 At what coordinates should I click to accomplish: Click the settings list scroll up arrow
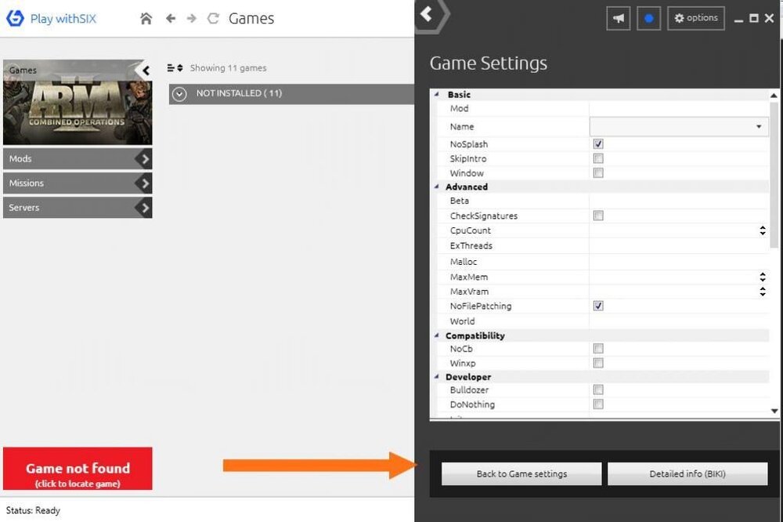(x=774, y=95)
